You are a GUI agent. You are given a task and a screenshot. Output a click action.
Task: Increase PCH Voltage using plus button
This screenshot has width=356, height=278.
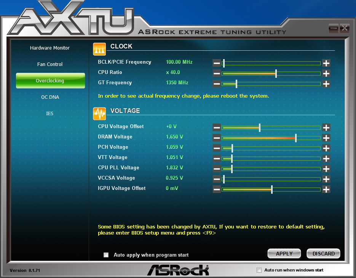tap(326, 148)
